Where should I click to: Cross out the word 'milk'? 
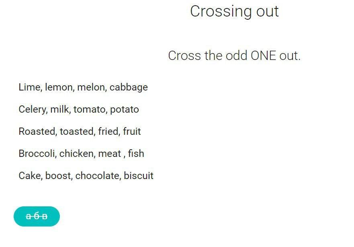(59, 109)
